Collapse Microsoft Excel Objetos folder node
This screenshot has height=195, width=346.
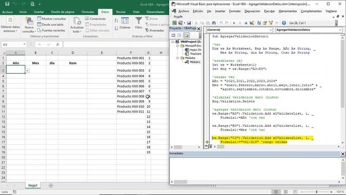[x=177, y=45]
